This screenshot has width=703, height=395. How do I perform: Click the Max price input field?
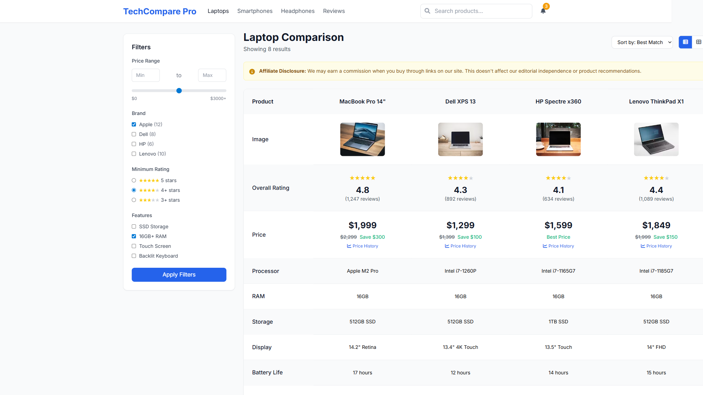point(212,75)
